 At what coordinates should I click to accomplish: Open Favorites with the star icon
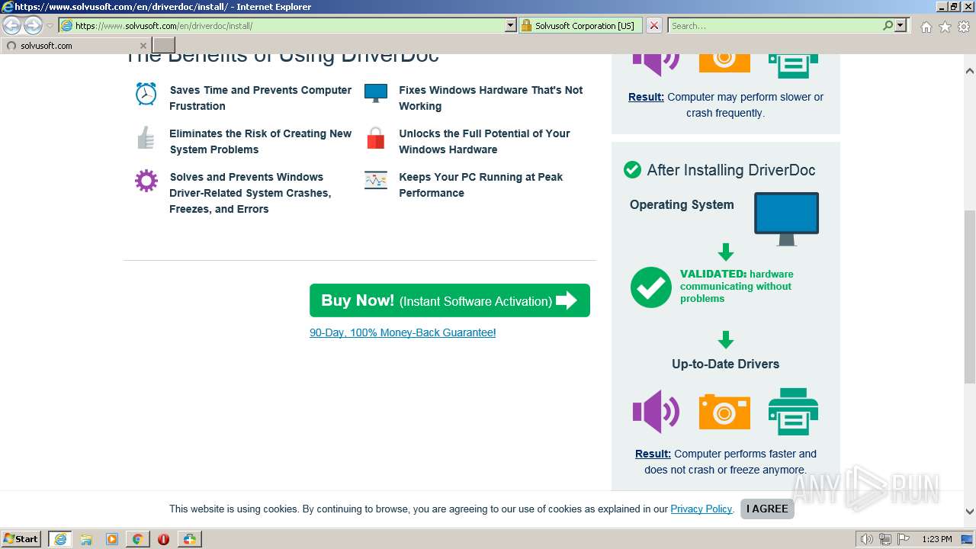coord(945,27)
